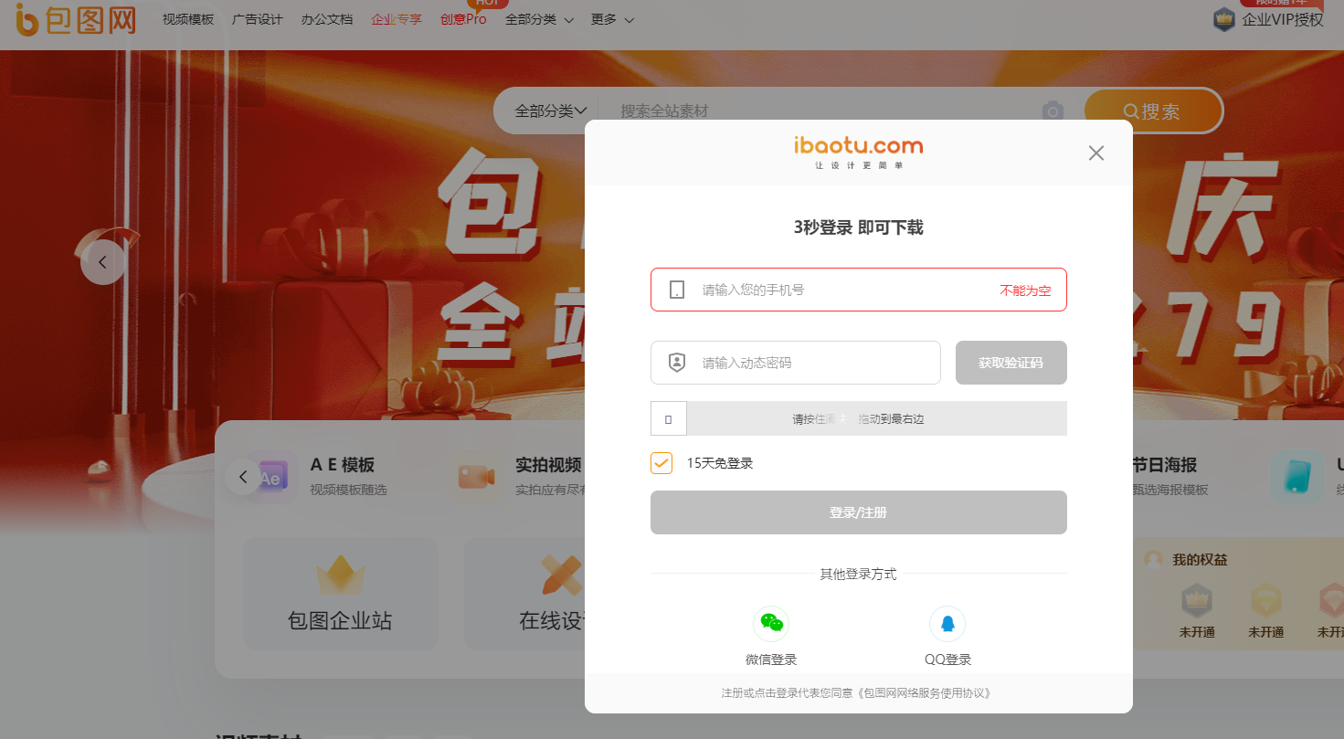
Task: Uncheck the 15天免登录 checkbox
Action: (x=661, y=463)
